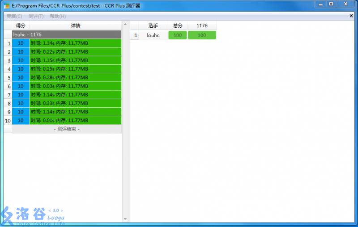Open the 测评(T) menu
Screen dimensions: 358x227
click(36, 16)
